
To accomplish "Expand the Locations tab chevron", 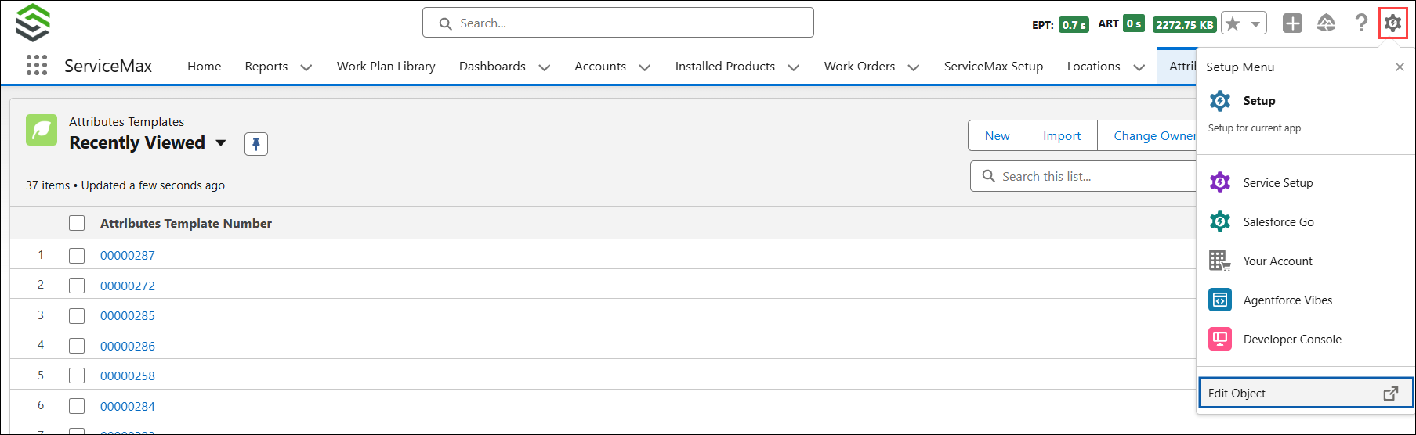I will pos(1139,67).
